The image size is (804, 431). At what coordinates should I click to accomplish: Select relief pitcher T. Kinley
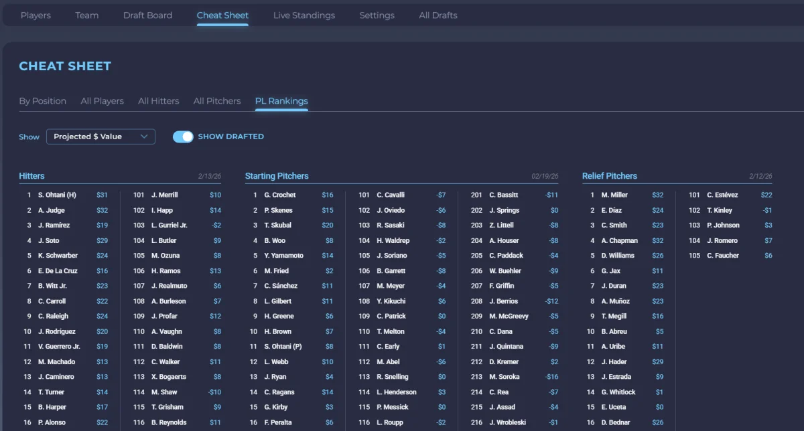720,210
